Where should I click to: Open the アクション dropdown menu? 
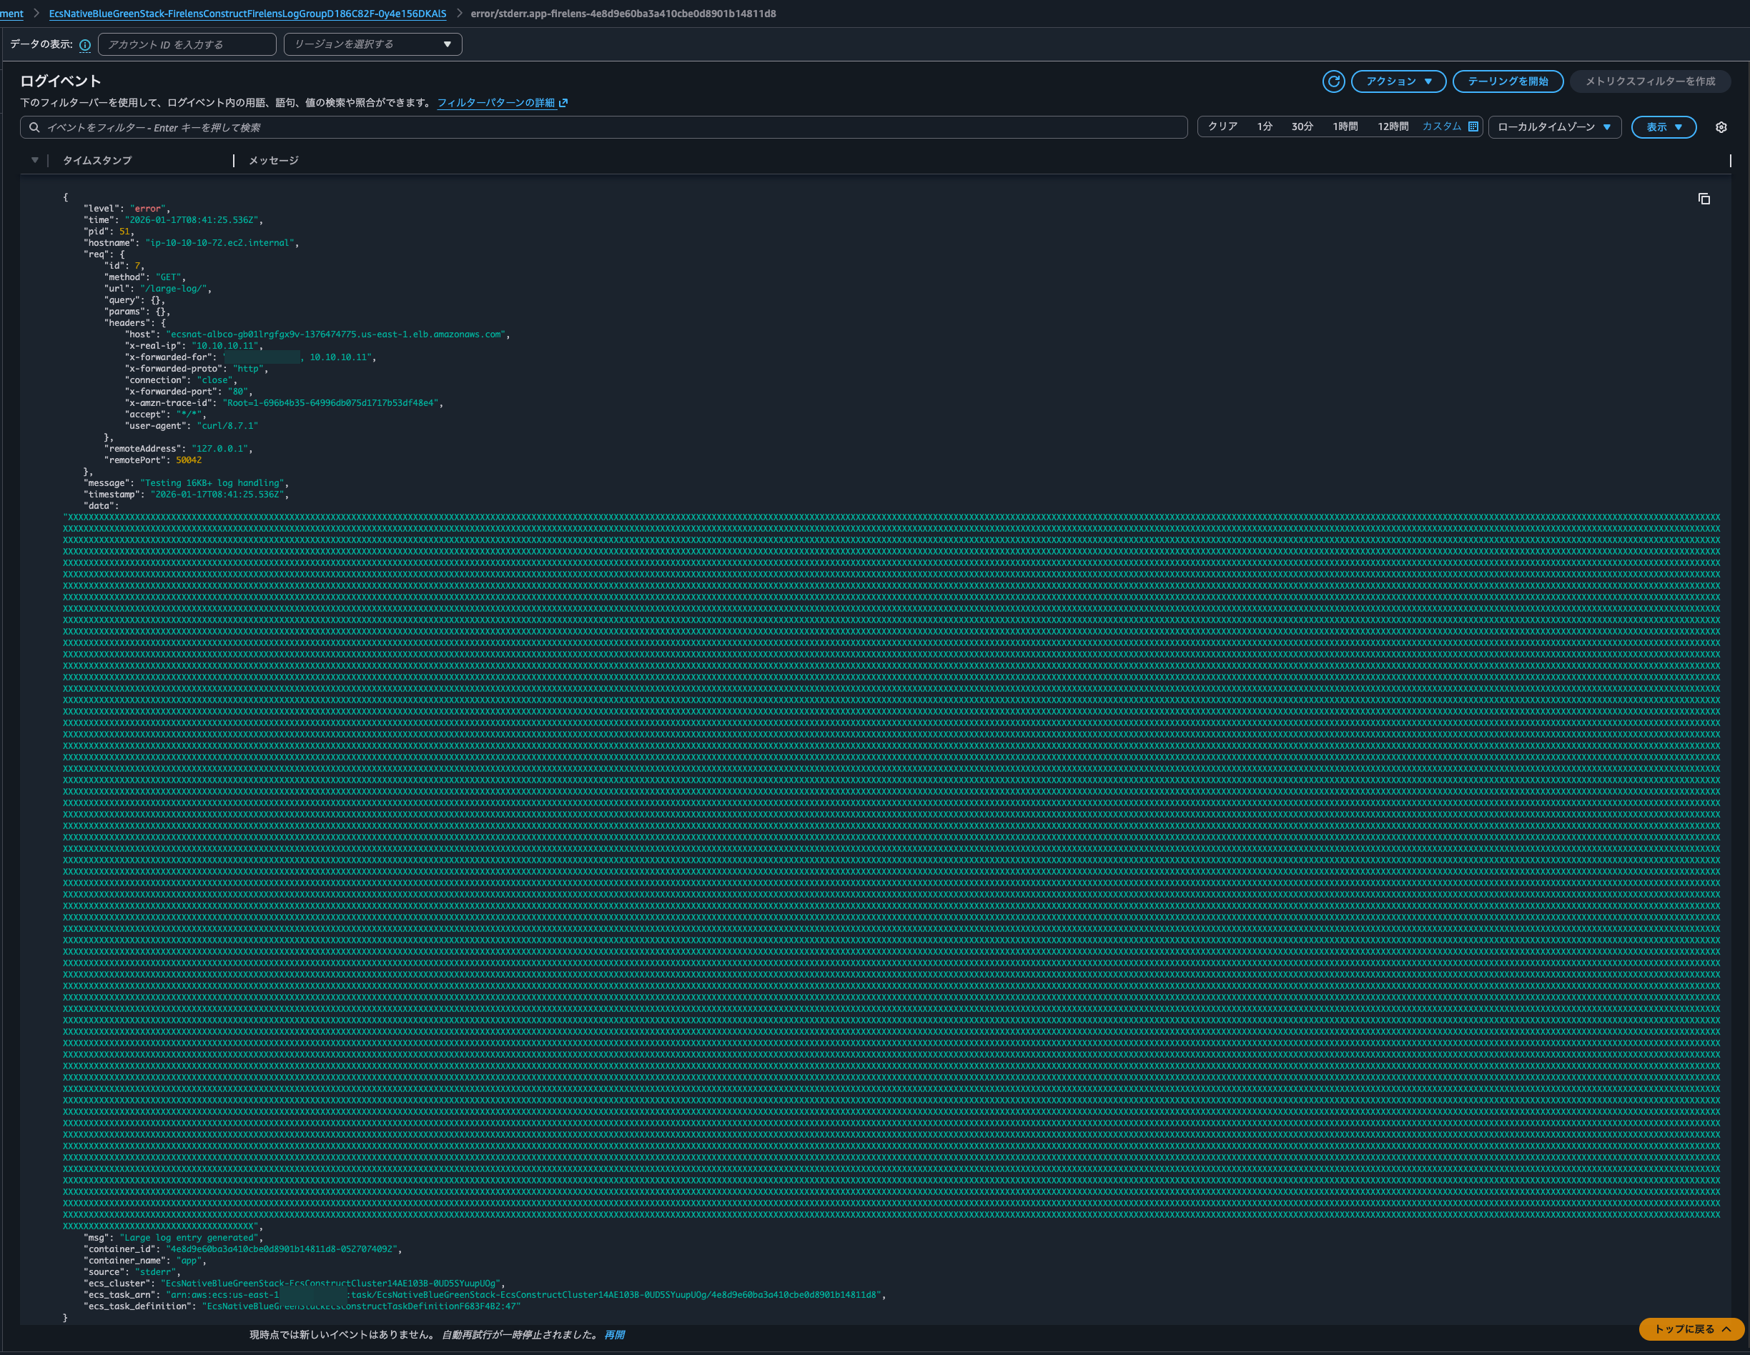click(x=1398, y=81)
